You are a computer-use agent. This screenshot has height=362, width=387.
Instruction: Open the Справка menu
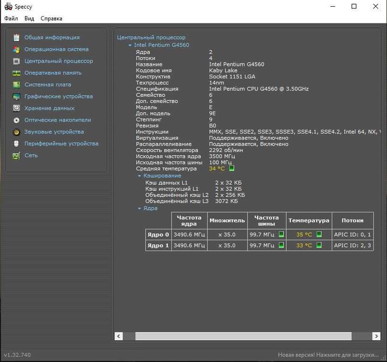click(x=51, y=19)
